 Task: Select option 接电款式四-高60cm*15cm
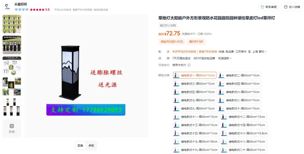tap(239, 83)
